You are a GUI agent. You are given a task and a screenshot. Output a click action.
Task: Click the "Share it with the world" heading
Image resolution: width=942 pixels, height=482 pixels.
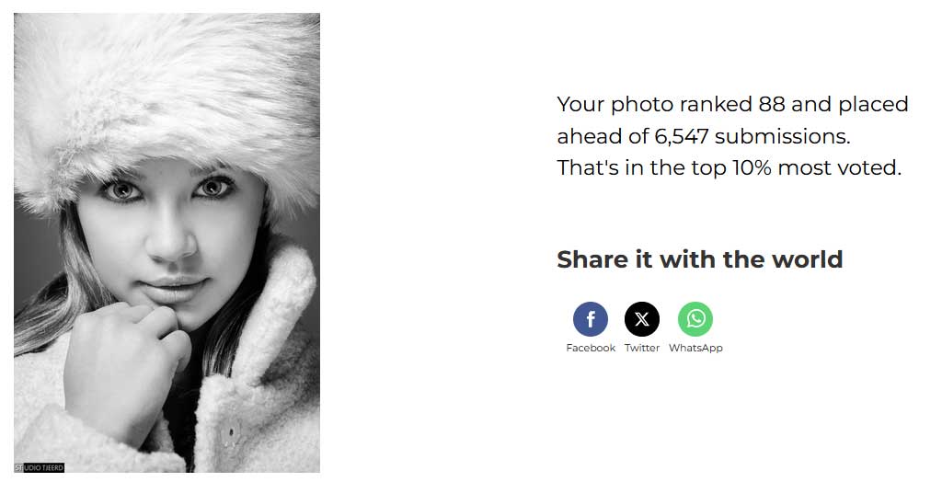tap(700, 259)
